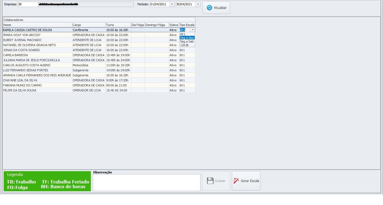Click the Observação text area

point(146,182)
